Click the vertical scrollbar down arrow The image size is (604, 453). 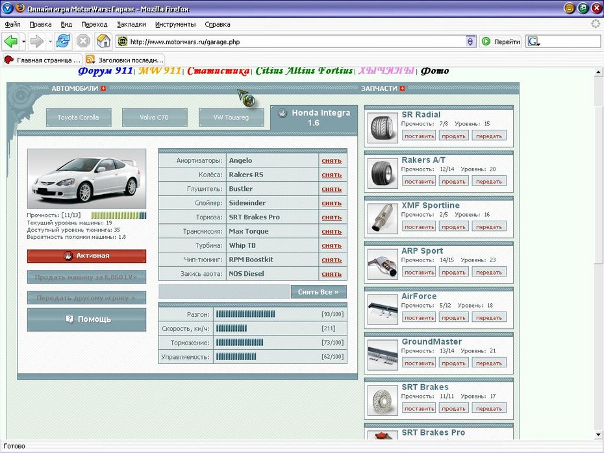coord(598,435)
